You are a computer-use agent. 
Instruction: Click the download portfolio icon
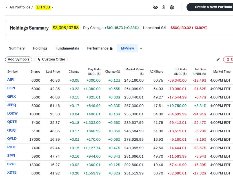164,7
